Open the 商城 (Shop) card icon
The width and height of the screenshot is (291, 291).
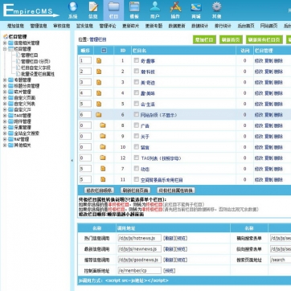[196, 7]
